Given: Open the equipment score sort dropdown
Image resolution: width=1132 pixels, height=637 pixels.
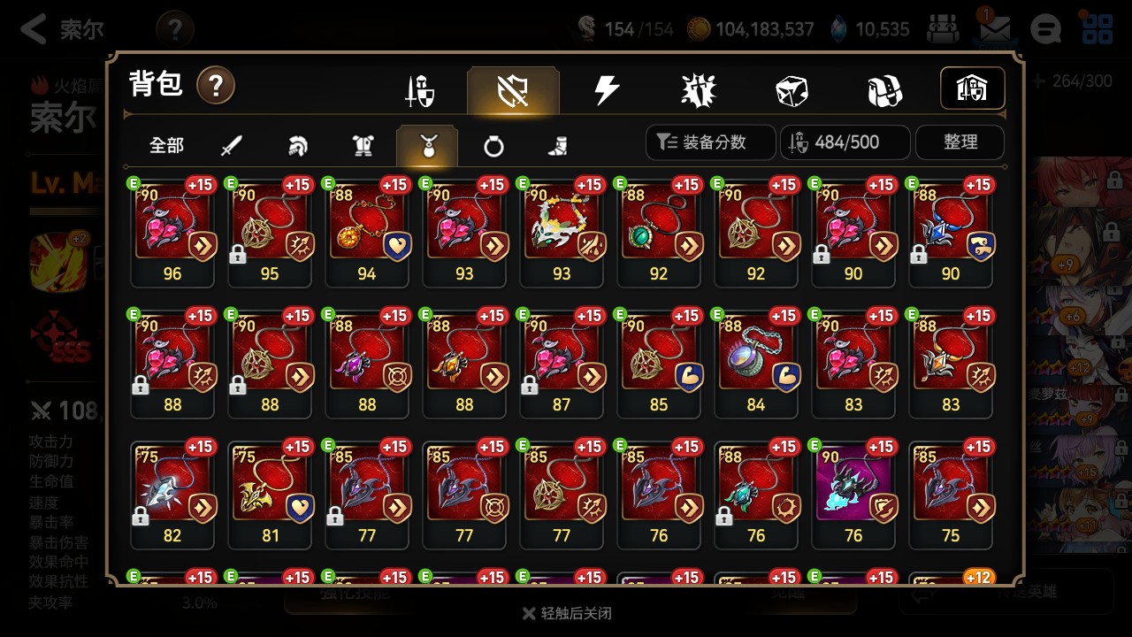Looking at the screenshot, I should coord(710,142).
